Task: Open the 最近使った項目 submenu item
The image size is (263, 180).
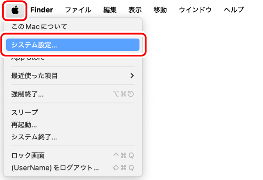Action: click(x=73, y=76)
